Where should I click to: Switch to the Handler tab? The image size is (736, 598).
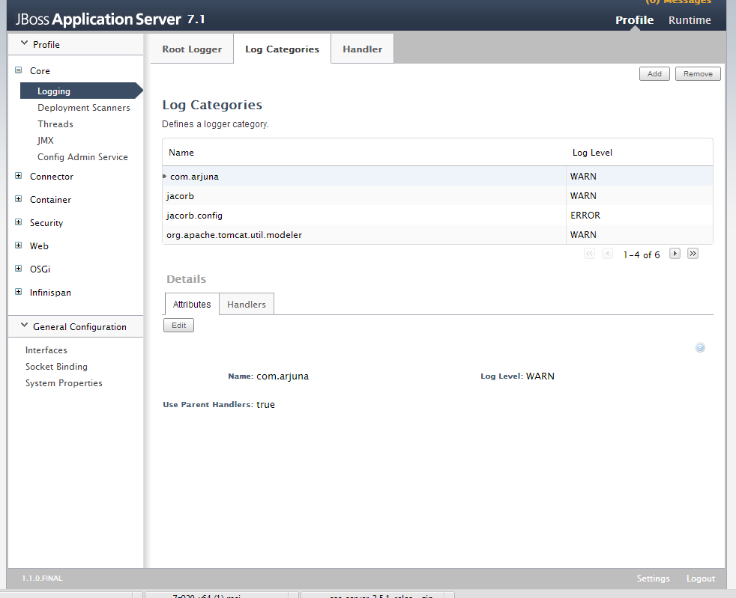[362, 48]
